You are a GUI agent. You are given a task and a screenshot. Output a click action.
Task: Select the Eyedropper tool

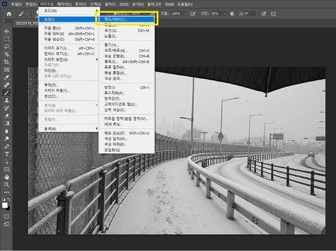pos(7,77)
